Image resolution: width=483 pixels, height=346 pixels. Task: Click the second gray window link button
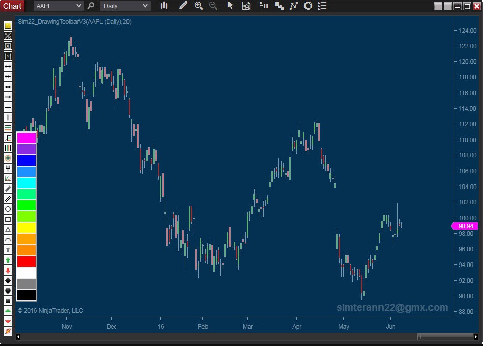[448, 6]
